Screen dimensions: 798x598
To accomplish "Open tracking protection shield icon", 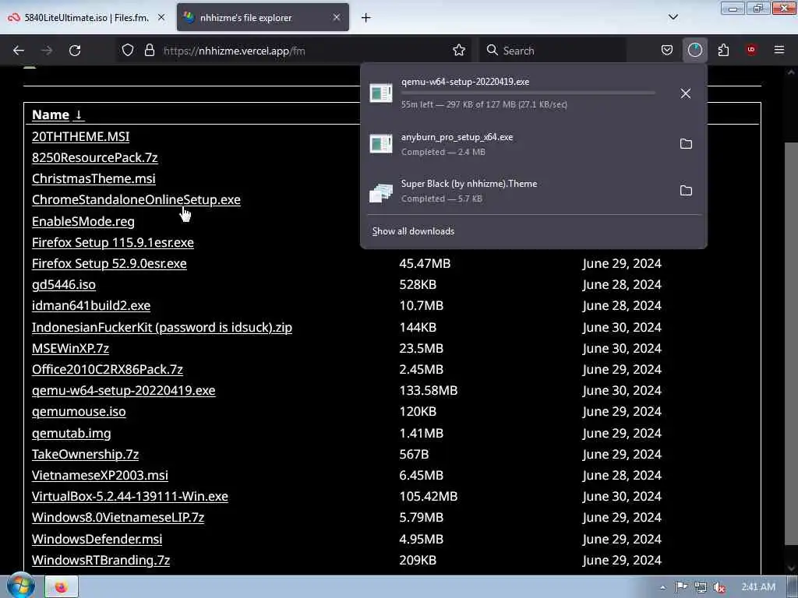I will pyautogui.click(x=128, y=50).
